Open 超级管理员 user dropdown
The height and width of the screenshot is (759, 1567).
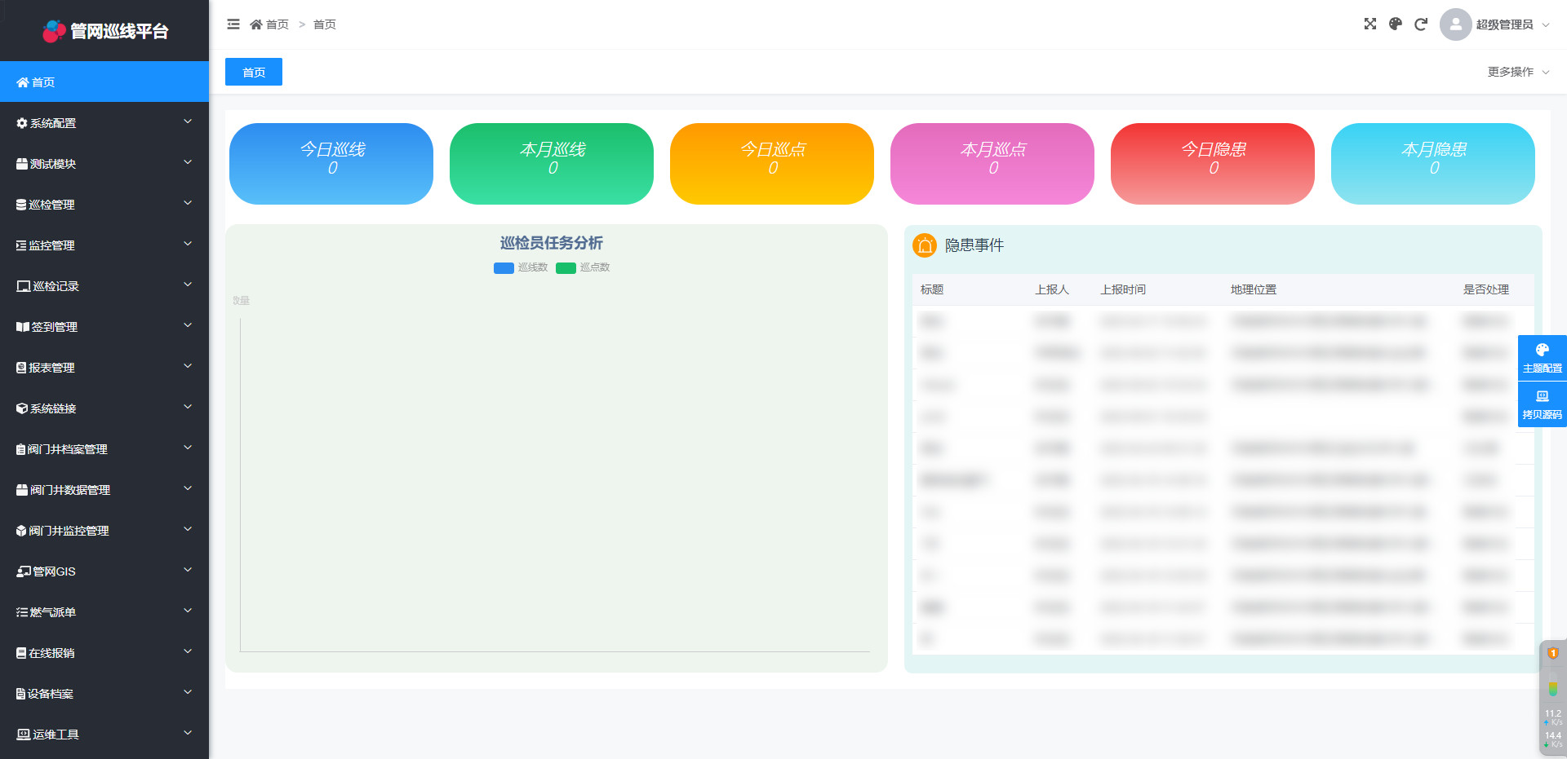(x=1512, y=24)
